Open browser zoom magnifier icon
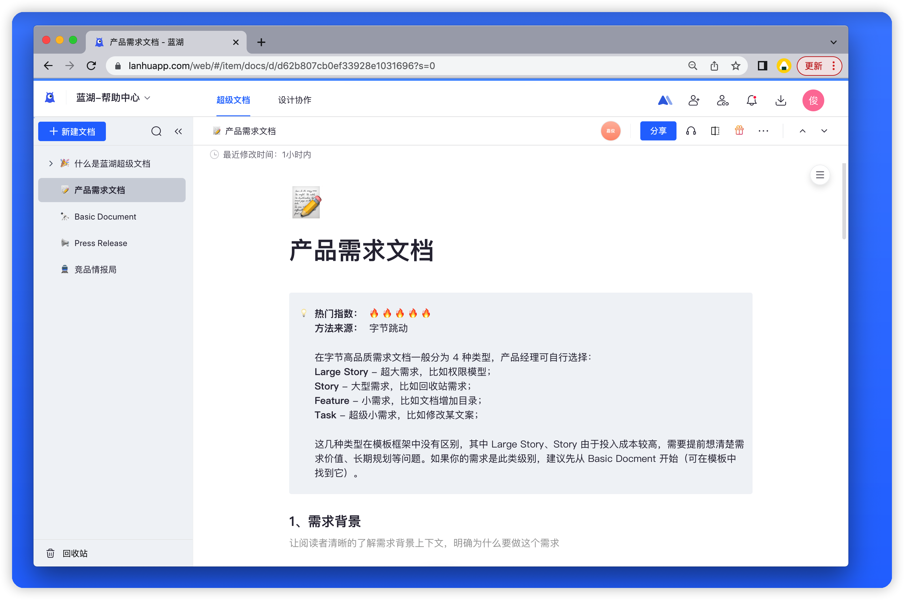The height and width of the screenshot is (600, 904). (692, 66)
